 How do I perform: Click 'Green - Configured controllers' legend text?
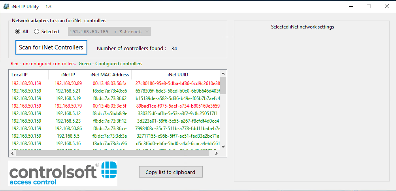point(111,64)
